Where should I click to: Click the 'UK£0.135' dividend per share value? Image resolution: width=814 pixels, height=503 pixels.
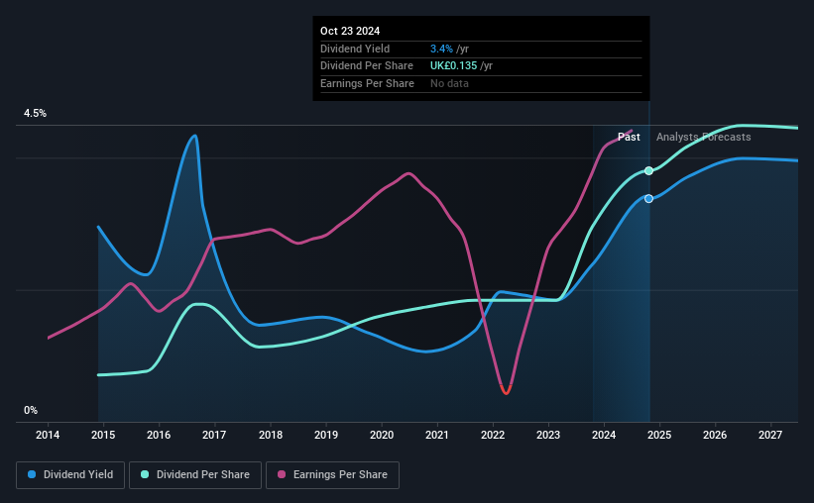(x=453, y=66)
